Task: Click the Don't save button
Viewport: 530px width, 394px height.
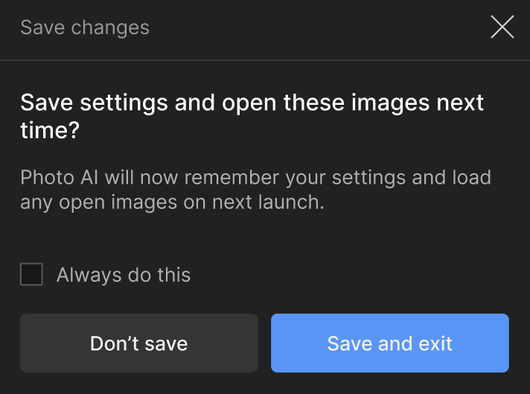Action: tap(138, 343)
